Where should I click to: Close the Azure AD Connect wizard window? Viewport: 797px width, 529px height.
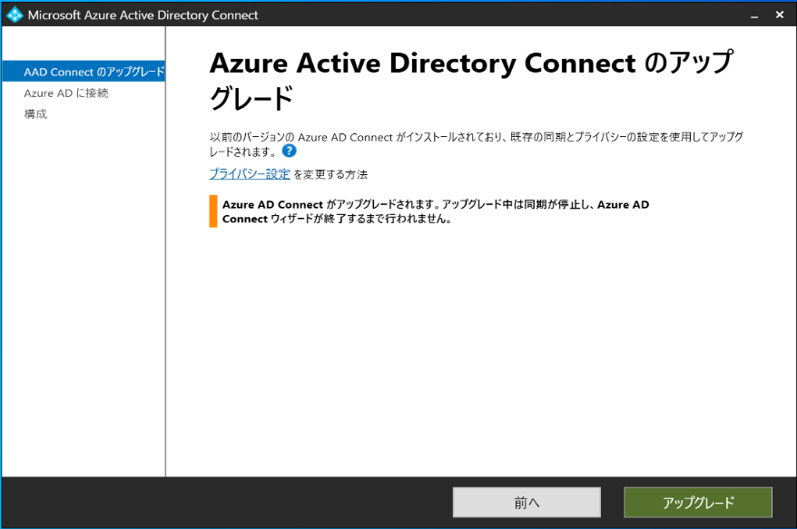tap(780, 15)
